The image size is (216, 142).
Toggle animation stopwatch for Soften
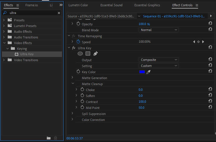click(82, 95)
